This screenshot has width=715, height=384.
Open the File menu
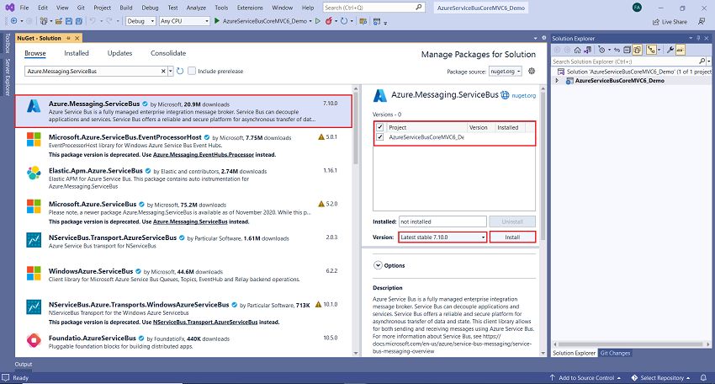tap(24, 8)
